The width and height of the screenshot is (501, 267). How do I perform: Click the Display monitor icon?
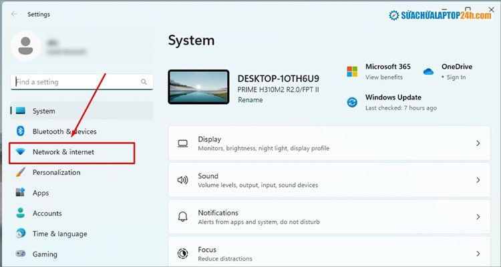[x=183, y=144]
